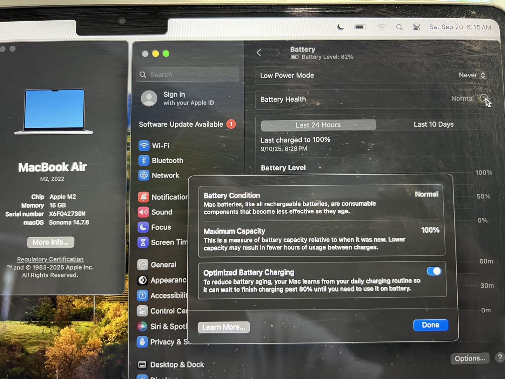Image resolution: width=505 pixels, height=379 pixels.
Task: Click the Battery Health info icon
Action: pyautogui.click(x=484, y=99)
